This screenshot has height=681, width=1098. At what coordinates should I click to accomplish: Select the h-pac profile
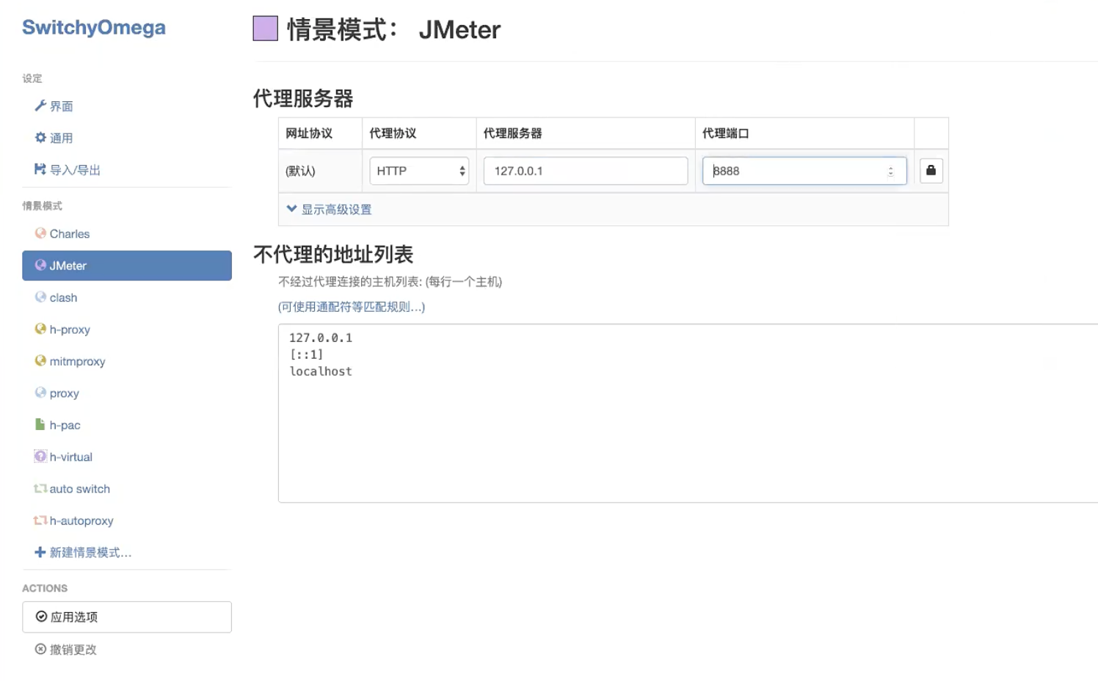(x=127, y=425)
